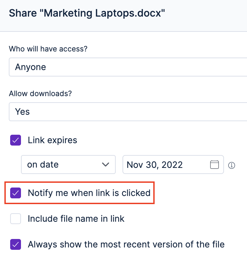This screenshot has width=247, height=262.
Task: Click "Always show the most recent version" label text
Action: (x=126, y=244)
